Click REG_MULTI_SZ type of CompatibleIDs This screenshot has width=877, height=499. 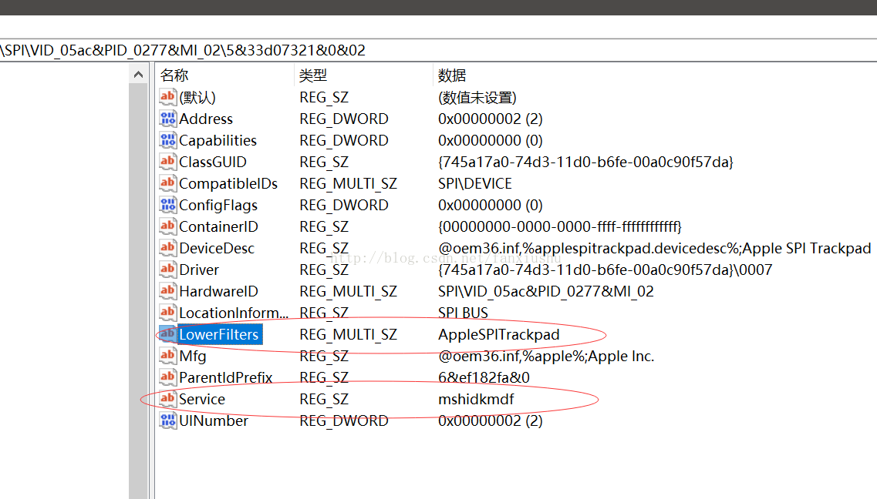348,183
